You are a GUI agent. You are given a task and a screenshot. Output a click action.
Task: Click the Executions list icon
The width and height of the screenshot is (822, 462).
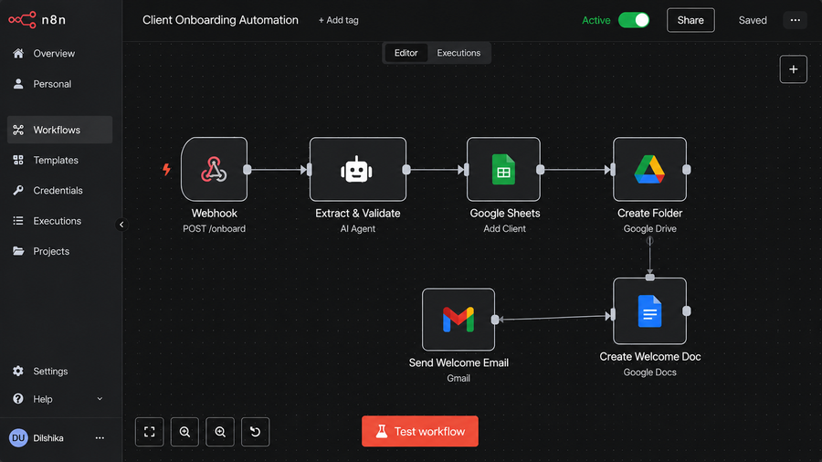click(x=18, y=221)
